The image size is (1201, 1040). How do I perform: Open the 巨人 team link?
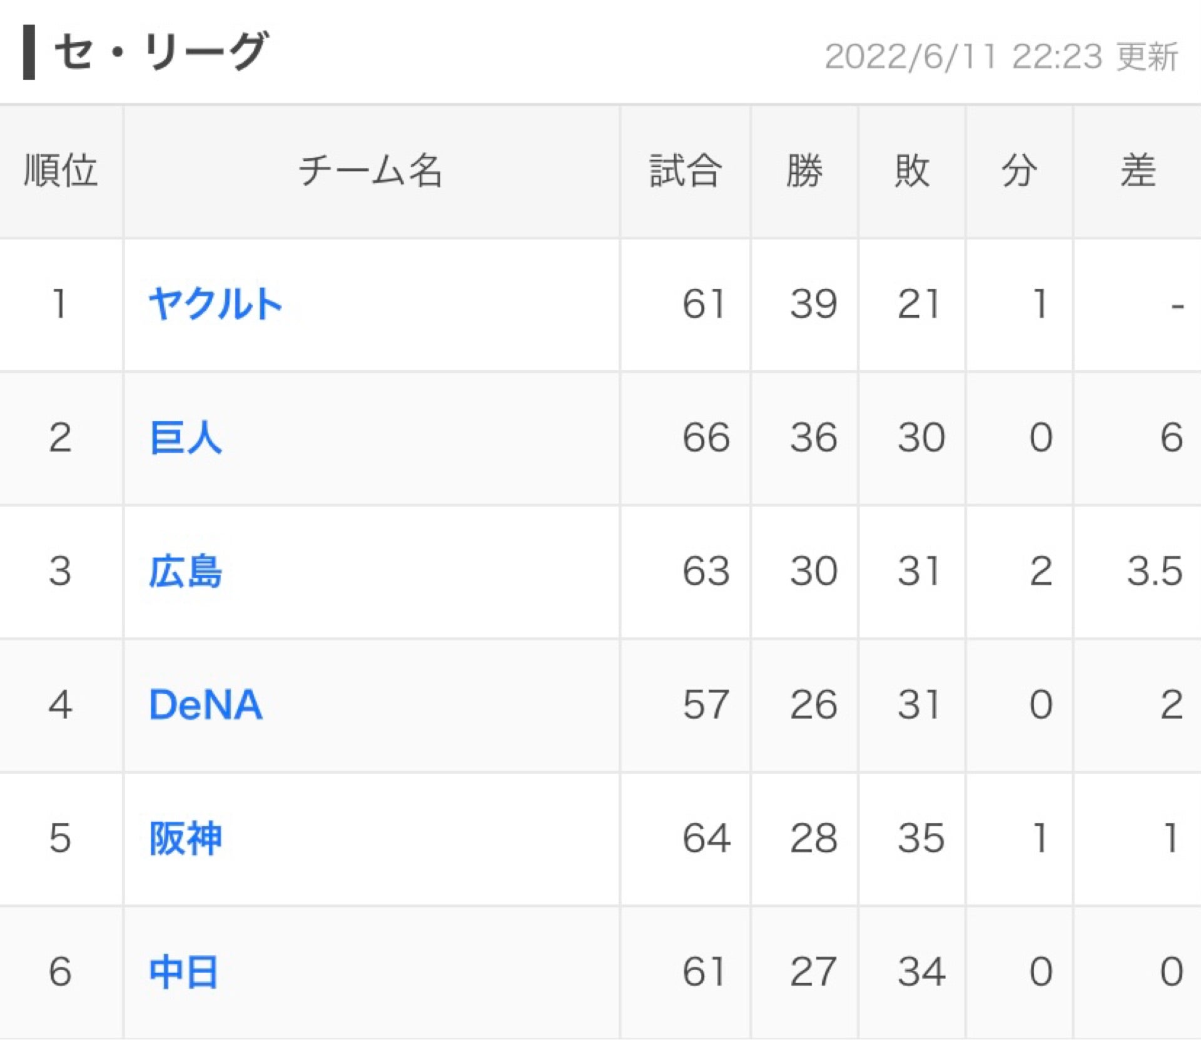coord(186,437)
